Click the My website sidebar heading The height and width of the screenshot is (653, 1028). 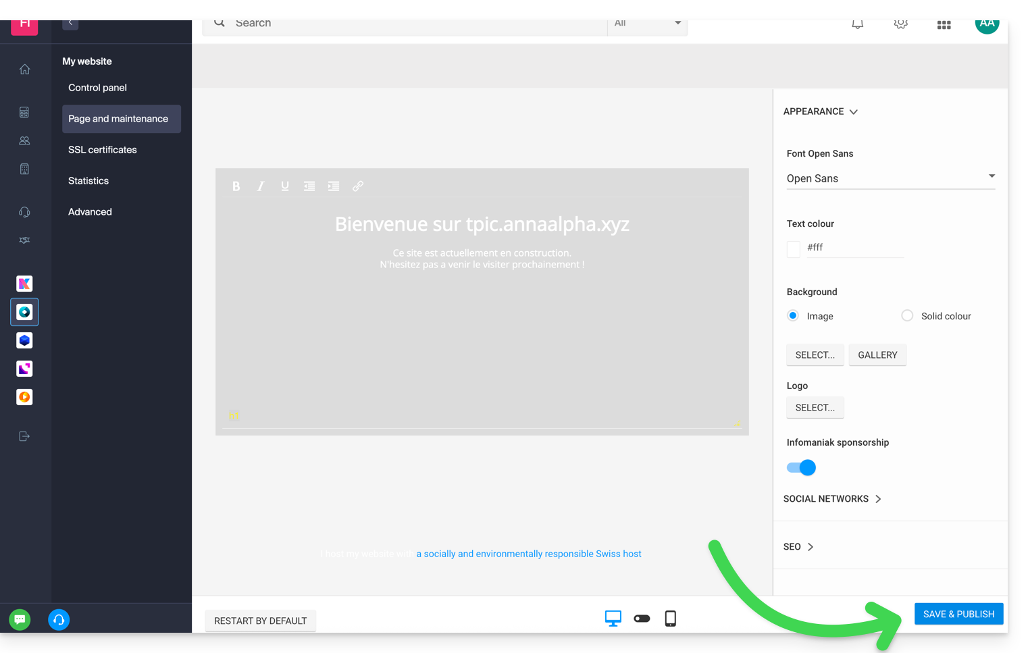87,61
